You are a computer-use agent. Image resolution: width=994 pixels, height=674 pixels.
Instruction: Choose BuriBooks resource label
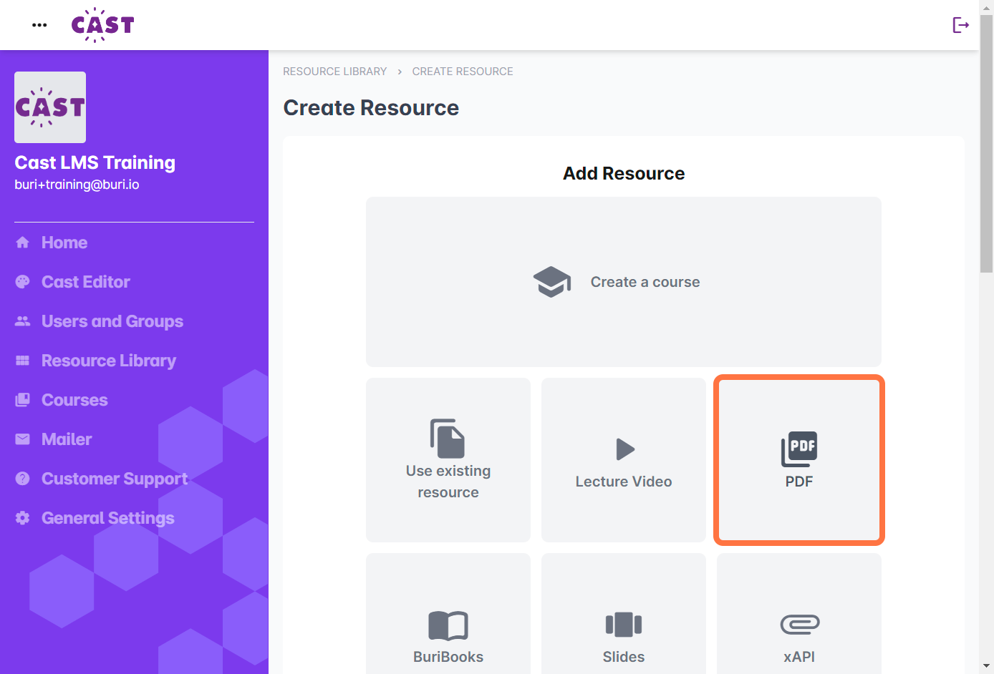(448, 657)
